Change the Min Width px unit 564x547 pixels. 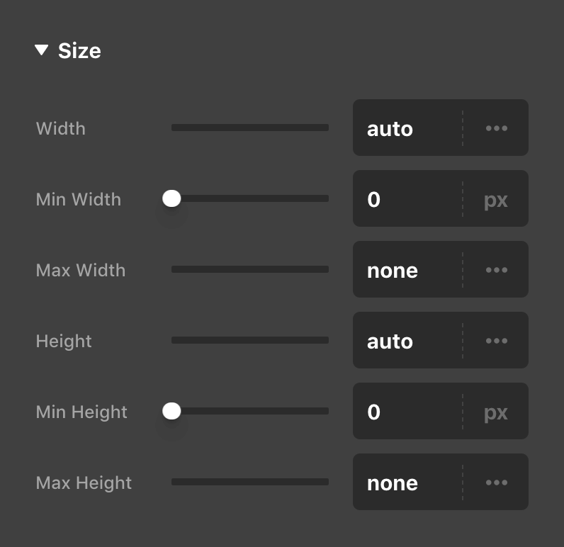pyautogui.click(x=496, y=200)
